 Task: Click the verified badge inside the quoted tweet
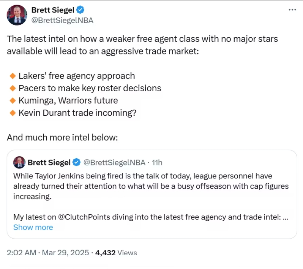point(76,162)
